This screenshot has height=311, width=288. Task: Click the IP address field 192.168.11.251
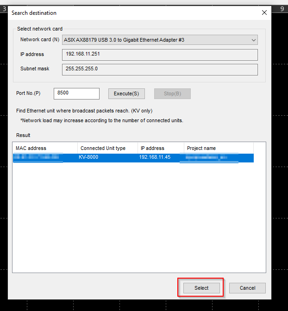160,55
